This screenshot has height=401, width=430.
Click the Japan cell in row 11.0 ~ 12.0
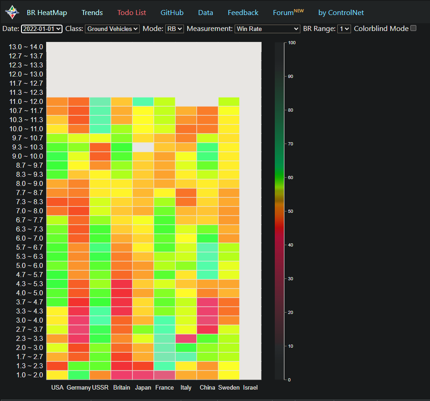[x=143, y=102]
